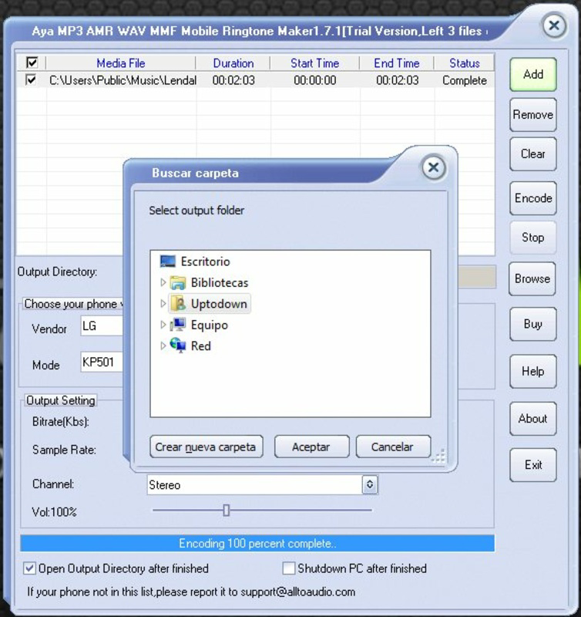This screenshot has height=617, width=581.
Task: Select the Bibliotecas folder icon
Action: (178, 282)
